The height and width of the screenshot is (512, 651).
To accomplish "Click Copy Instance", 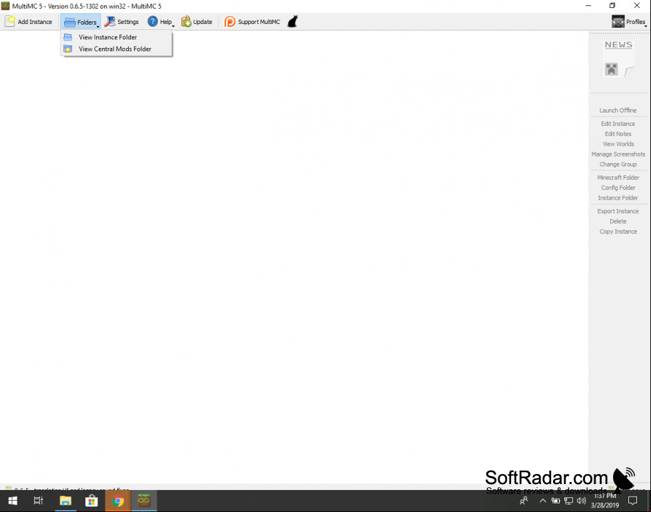I will (x=618, y=231).
